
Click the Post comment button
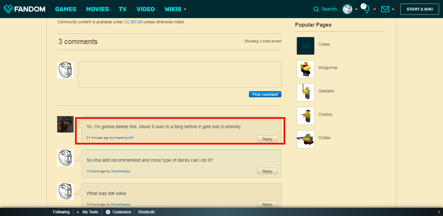click(265, 94)
